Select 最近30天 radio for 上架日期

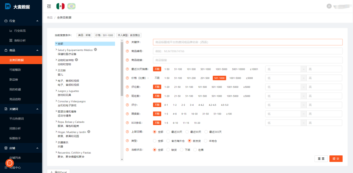tap(169, 132)
